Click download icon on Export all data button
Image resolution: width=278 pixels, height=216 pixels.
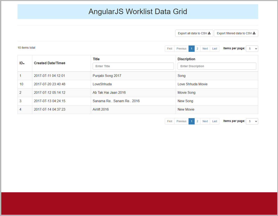pyautogui.click(x=209, y=33)
